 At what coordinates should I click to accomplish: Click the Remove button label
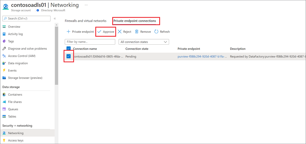[x=145, y=31]
